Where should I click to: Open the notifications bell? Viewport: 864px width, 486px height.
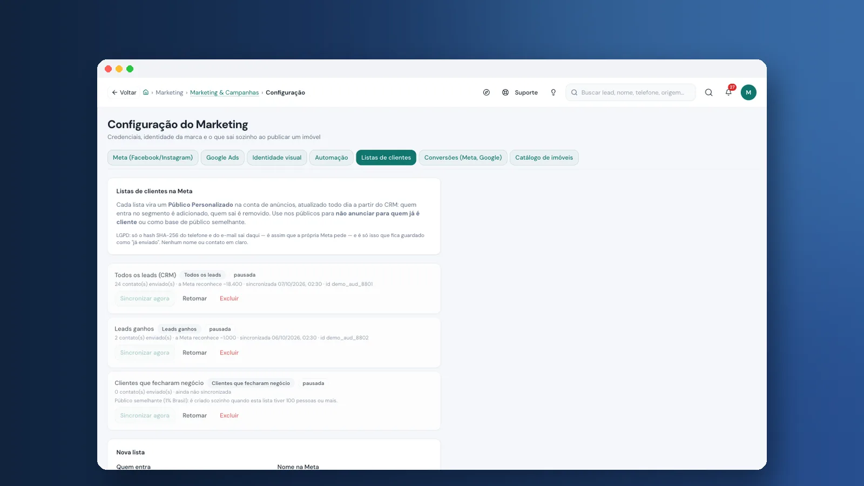coord(728,92)
